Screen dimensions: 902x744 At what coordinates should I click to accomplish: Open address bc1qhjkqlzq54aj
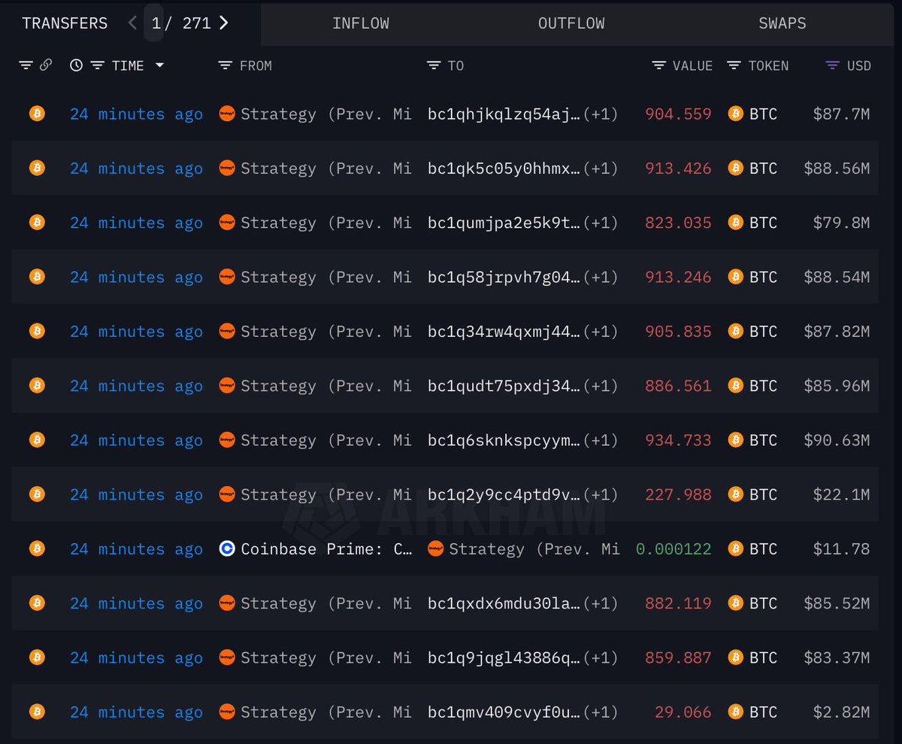coord(504,114)
